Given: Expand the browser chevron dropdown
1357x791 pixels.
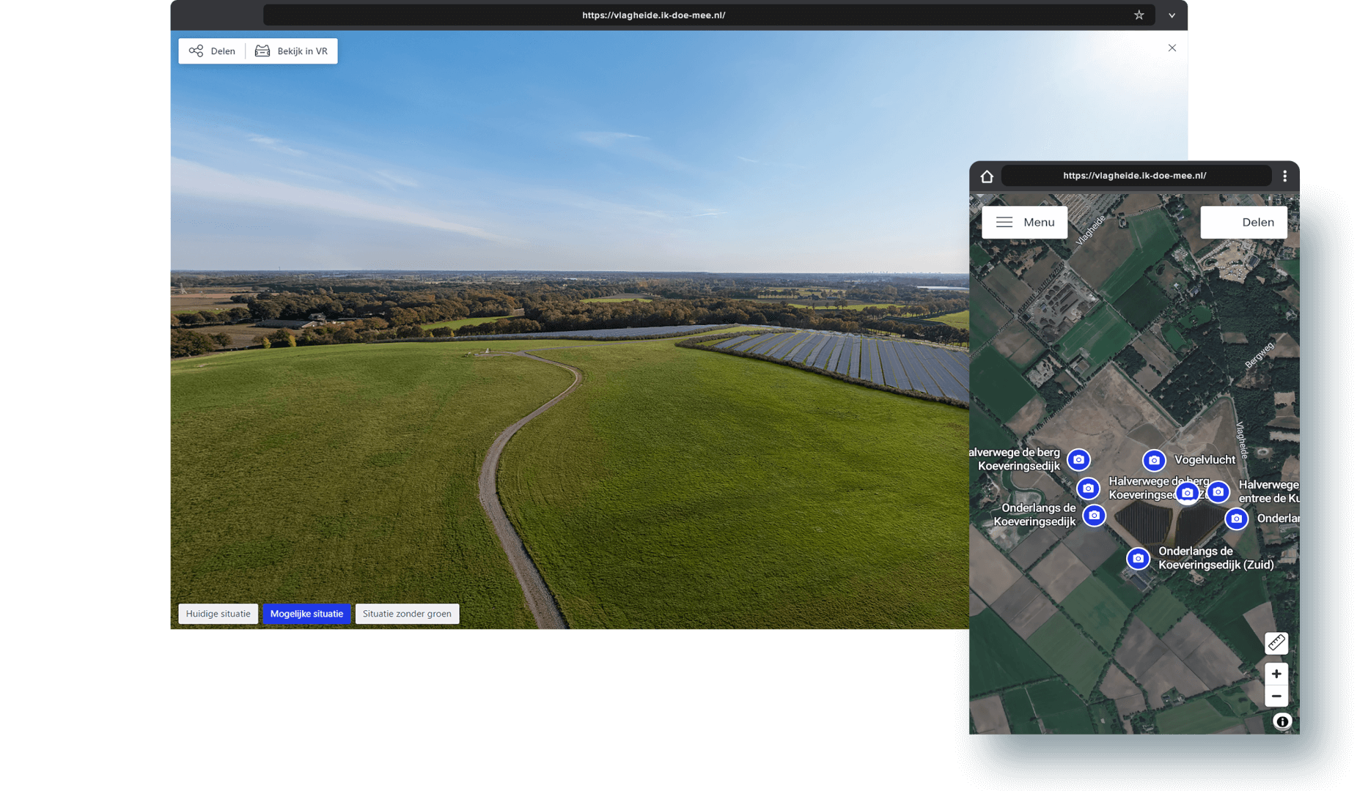Looking at the screenshot, I should click(1172, 15).
